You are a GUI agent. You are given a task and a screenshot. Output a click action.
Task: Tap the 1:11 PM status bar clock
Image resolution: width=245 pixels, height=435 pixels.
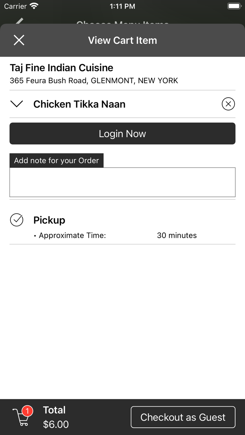122,6
